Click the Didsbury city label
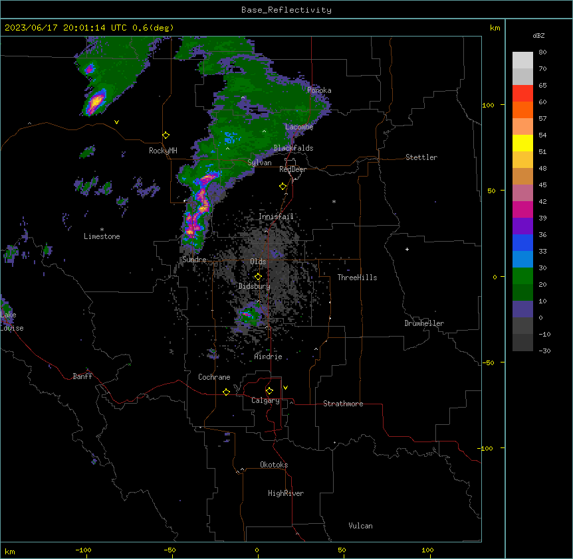 (255, 286)
